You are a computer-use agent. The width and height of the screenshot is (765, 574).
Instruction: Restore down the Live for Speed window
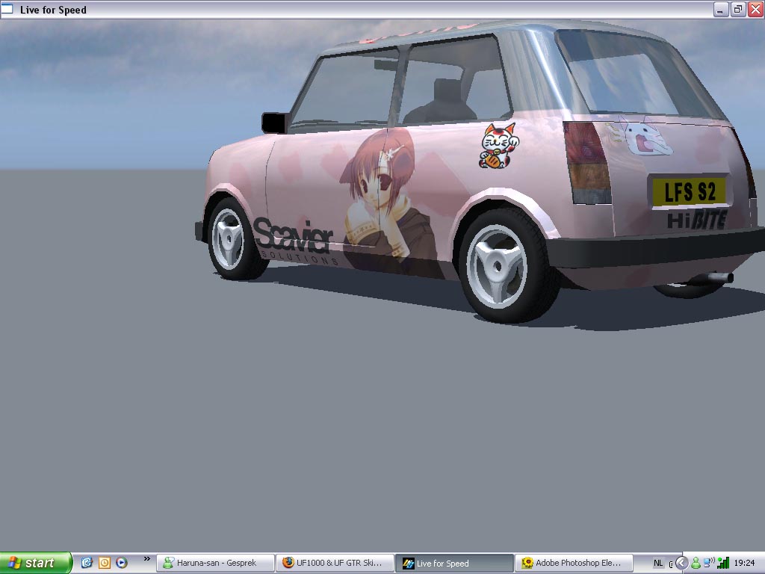point(738,9)
